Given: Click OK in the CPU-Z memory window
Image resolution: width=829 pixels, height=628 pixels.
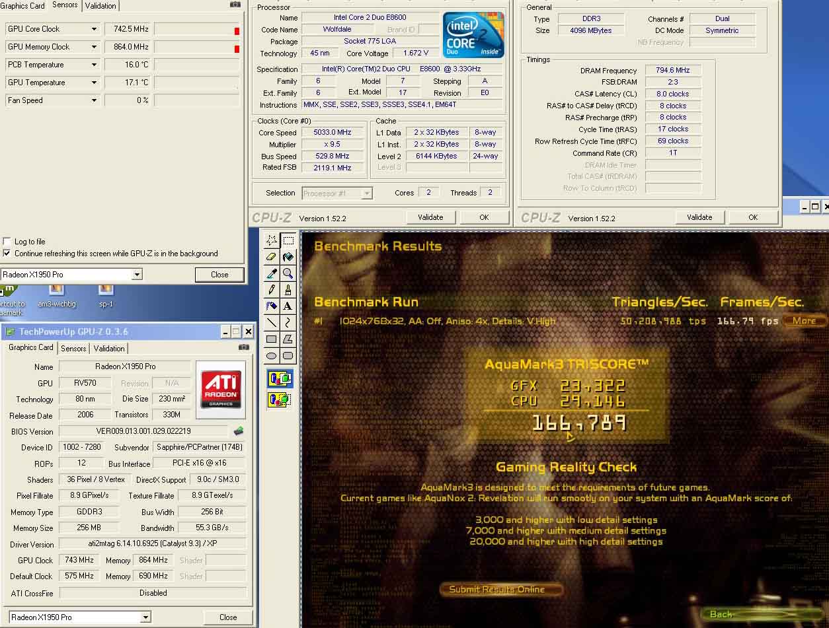Looking at the screenshot, I should (x=753, y=217).
